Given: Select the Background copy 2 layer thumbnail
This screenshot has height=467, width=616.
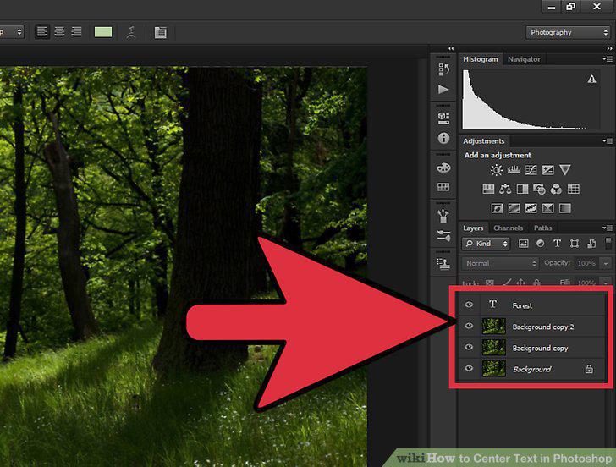Looking at the screenshot, I should click(x=494, y=327).
